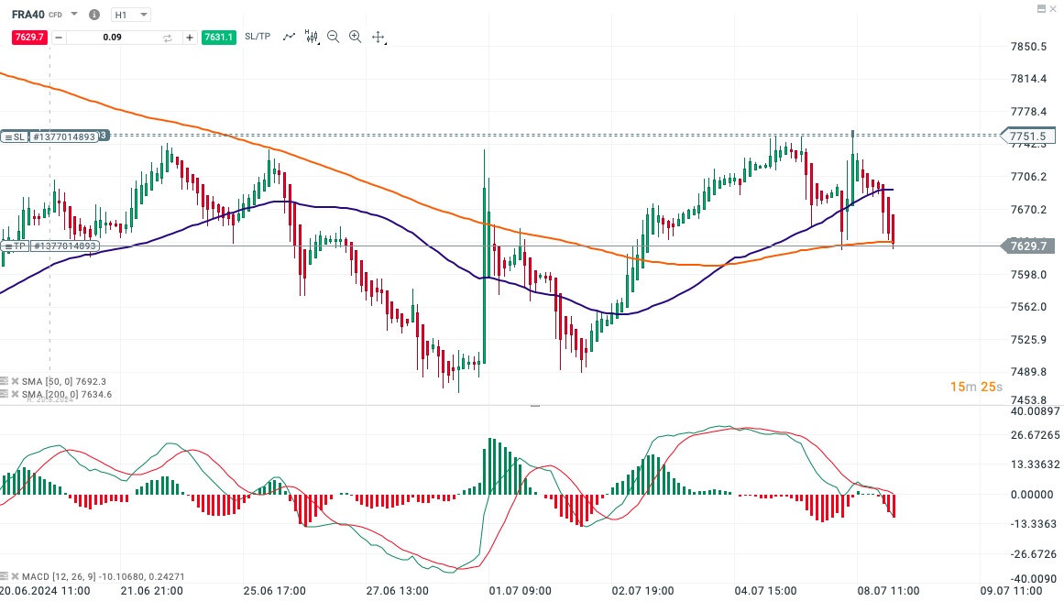
Task: Toggle volume units with the swap arrows icon
Action: (168, 38)
